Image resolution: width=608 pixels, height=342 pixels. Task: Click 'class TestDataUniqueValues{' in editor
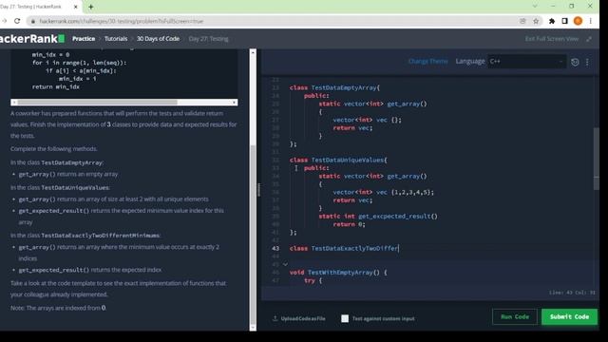(338, 160)
